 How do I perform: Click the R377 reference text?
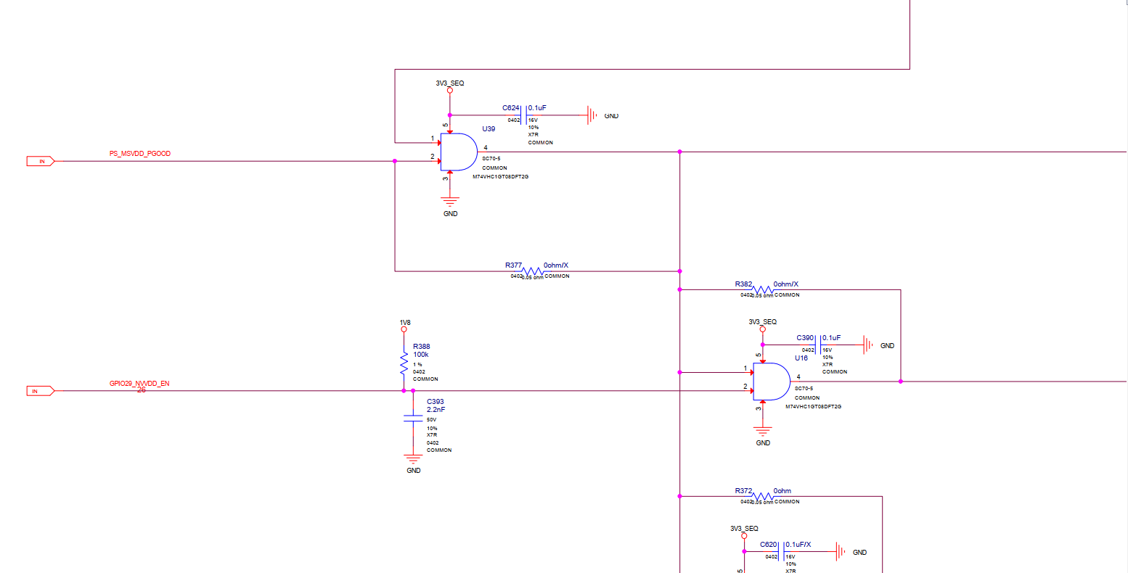(514, 265)
